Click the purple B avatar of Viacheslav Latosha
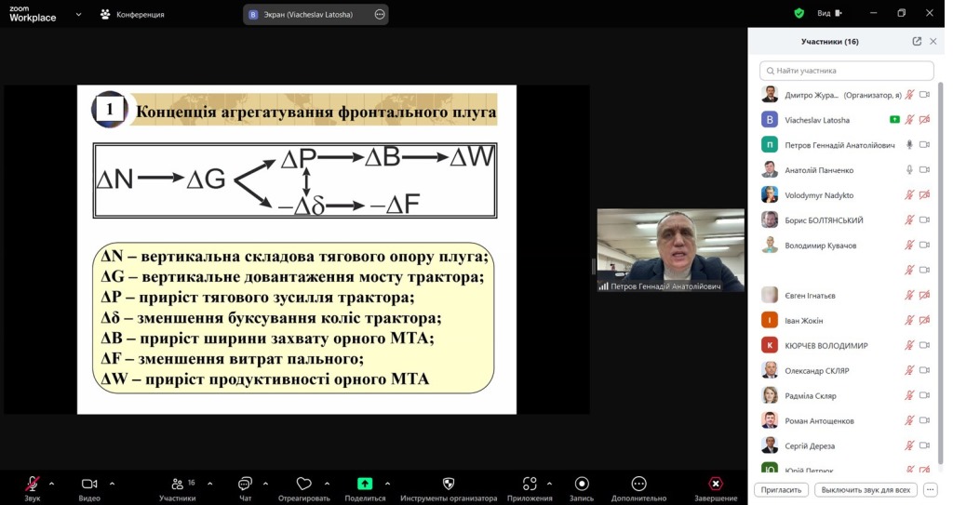This screenshot has width=953, height=505. (x=770, y=120)
